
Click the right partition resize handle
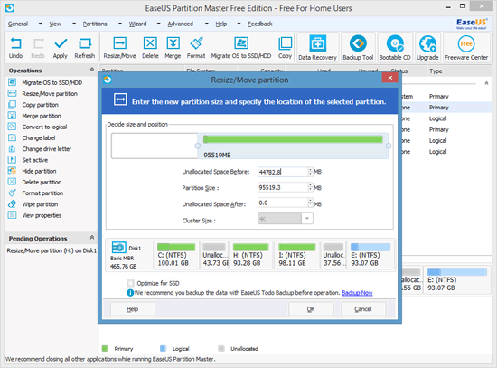[x=389, y=146]
